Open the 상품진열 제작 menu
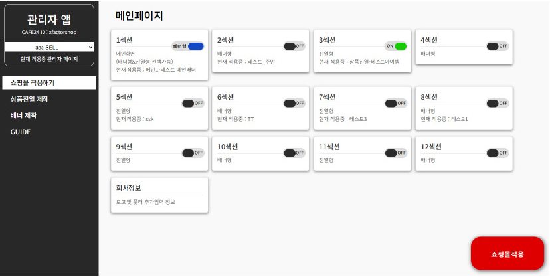The height and width of the screenshot is (277, 550). click(x=29, y=99)
